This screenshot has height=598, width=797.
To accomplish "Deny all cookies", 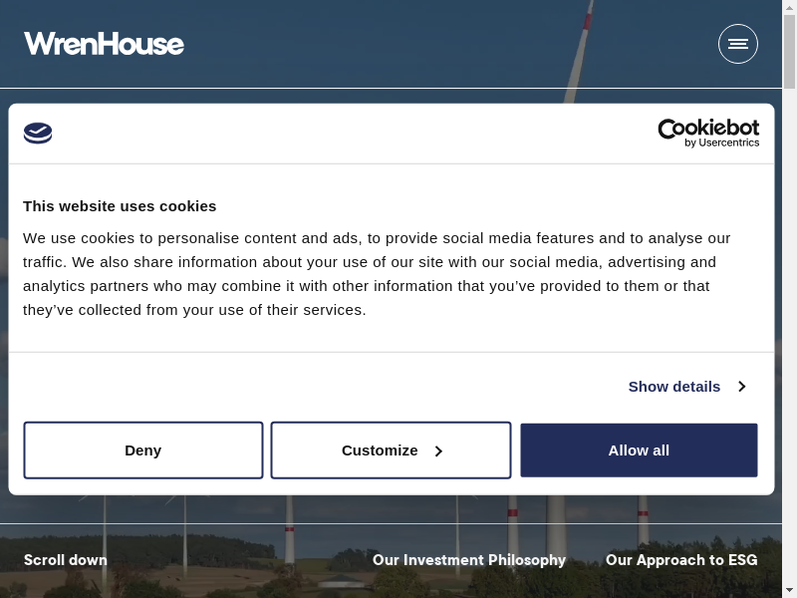I will [x=143, y=450].
